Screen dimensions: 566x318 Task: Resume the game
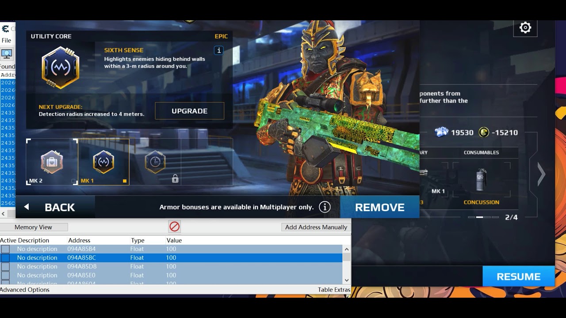[519, 276]
